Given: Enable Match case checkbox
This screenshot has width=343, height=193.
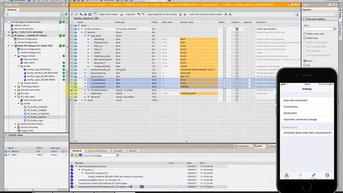Looking at the screenshot, I should 305,38.
